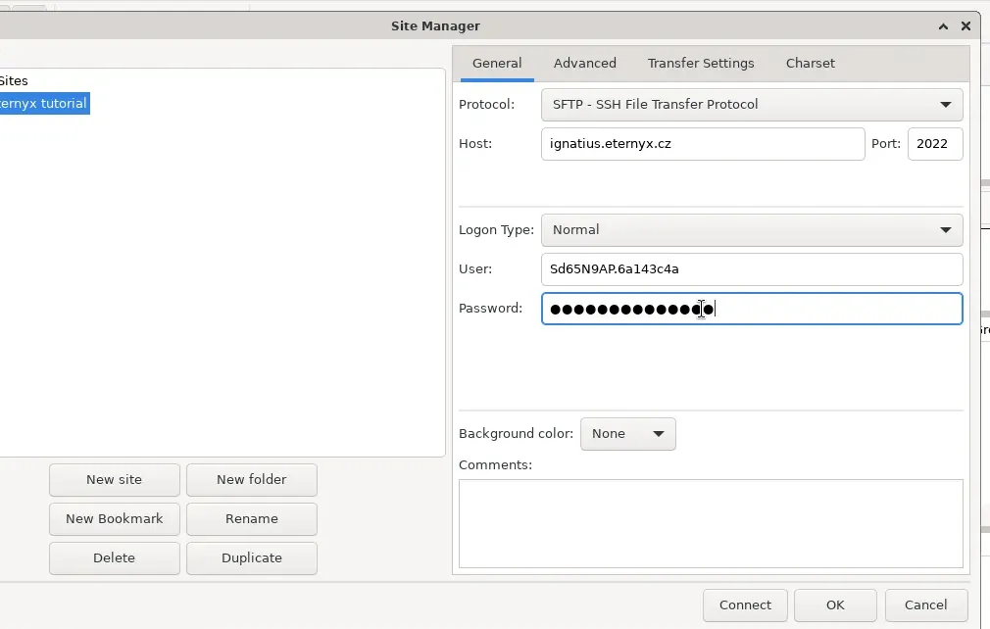Open the Advanced tab
This screenshot has height=629, width=990.
point(584,63)
